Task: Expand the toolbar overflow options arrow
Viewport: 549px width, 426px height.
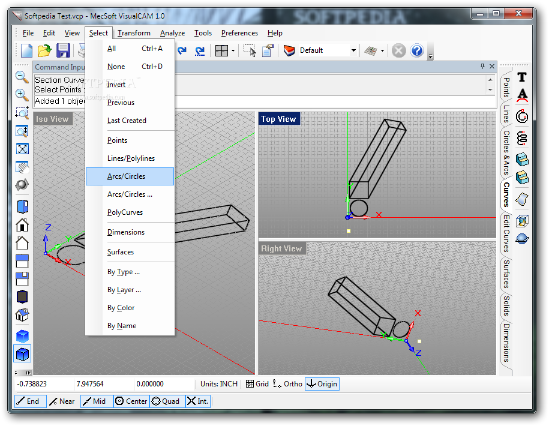Action: click(431, 56)
